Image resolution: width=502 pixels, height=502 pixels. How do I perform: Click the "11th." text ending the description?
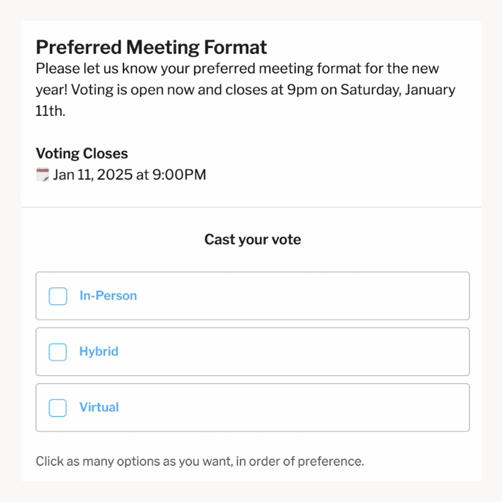coord(50,111)
